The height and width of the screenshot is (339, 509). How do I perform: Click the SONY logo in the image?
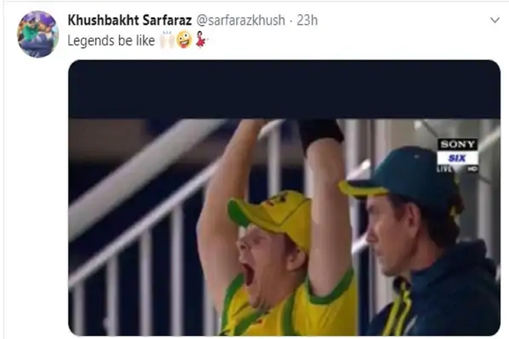click(x=458, y=144)
